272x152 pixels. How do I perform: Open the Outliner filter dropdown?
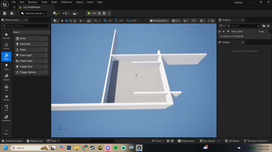[x=222, y=26]
